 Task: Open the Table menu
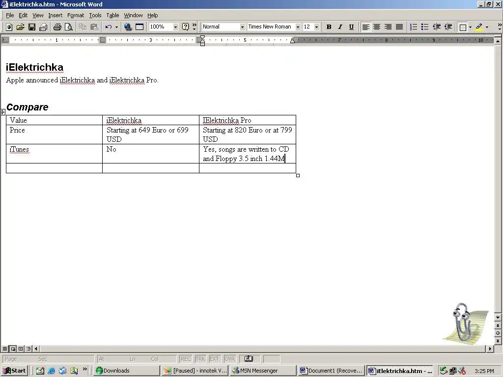tap(112, 15)
